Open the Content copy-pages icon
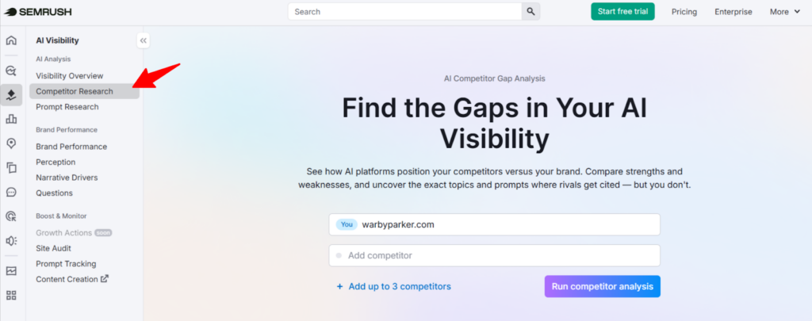 click(x=11, y=168)
